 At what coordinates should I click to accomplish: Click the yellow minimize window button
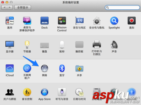[x=7, y=2]
